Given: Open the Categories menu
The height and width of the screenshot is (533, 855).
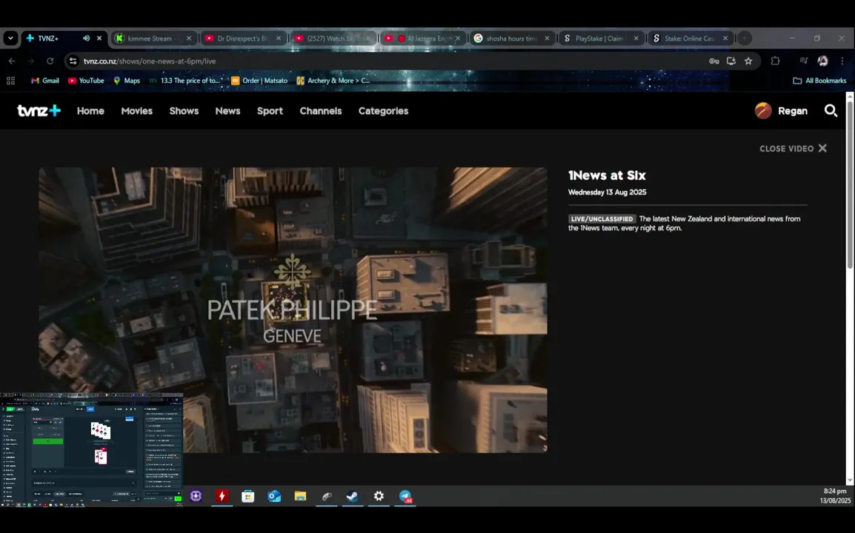Looking at the screenshot, I should [x=383, y=110].
